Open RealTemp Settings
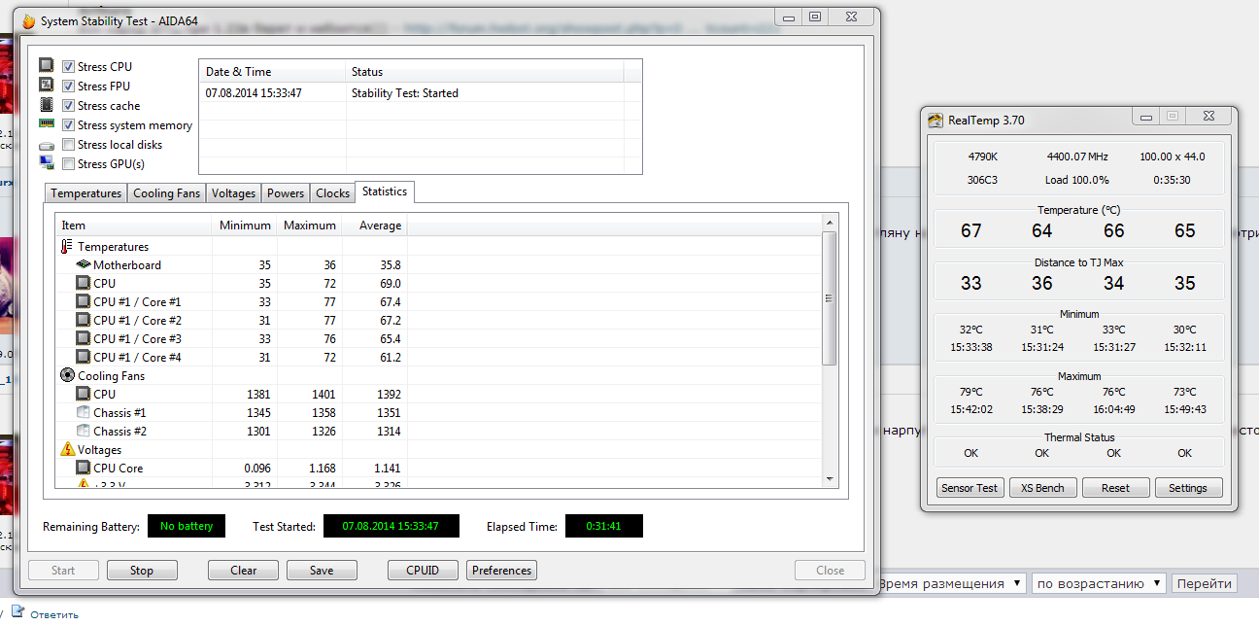 [x=1188, y=488]
